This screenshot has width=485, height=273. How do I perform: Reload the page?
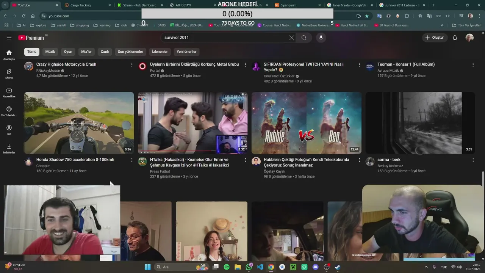coord(23,16)
